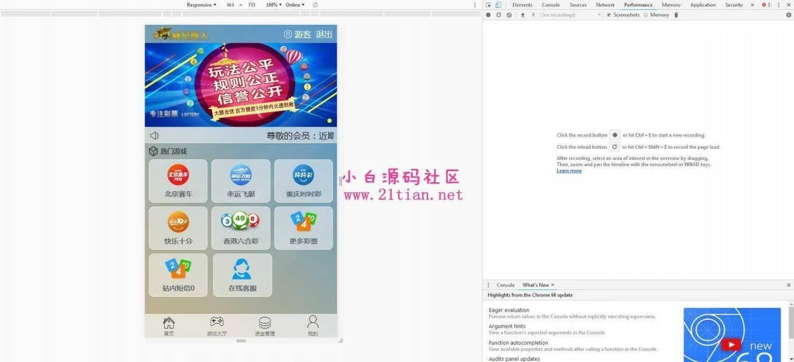
Task: Open Performance capture settings gear
Action: (x=788, y=15)
